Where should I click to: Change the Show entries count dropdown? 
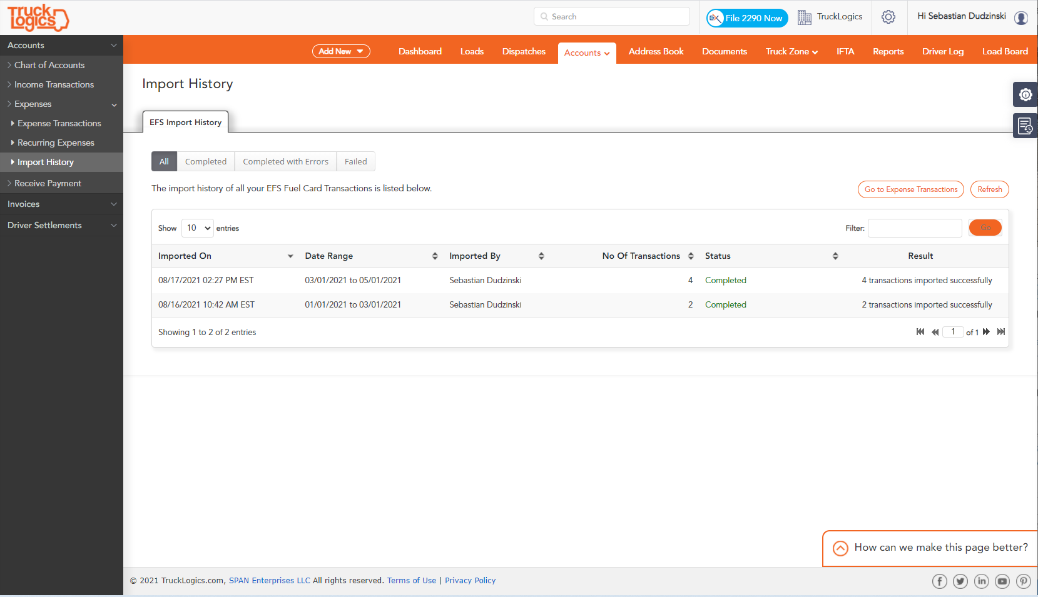(x=198, y=228)
